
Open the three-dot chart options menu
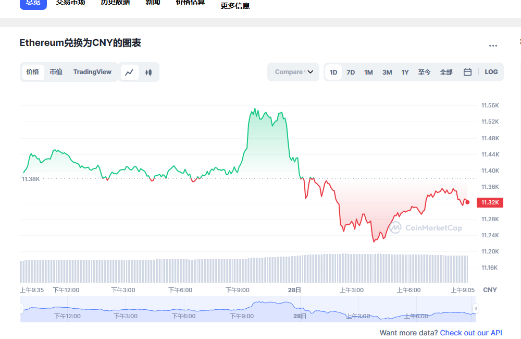(x=493, y=46)
